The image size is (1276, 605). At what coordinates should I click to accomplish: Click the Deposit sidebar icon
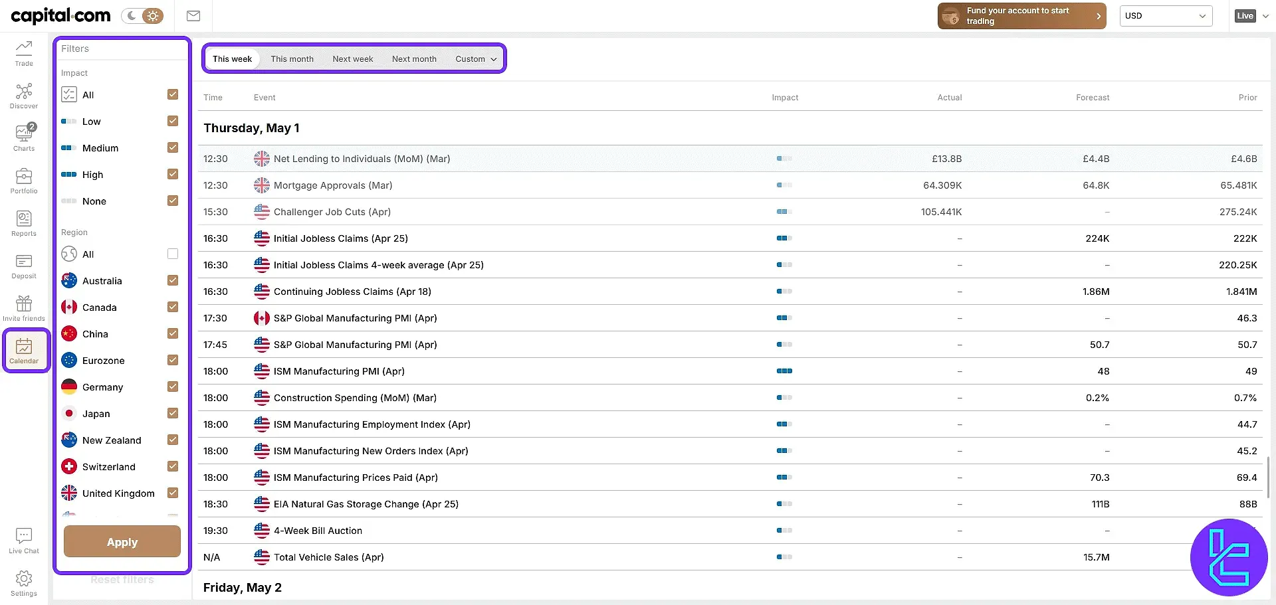point(24,266)
